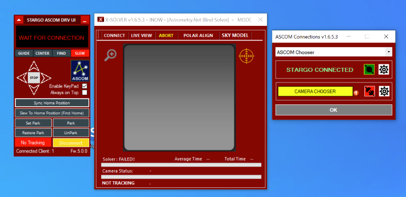Click the magnifier zoom icon in X-Solver

point(111,55)
